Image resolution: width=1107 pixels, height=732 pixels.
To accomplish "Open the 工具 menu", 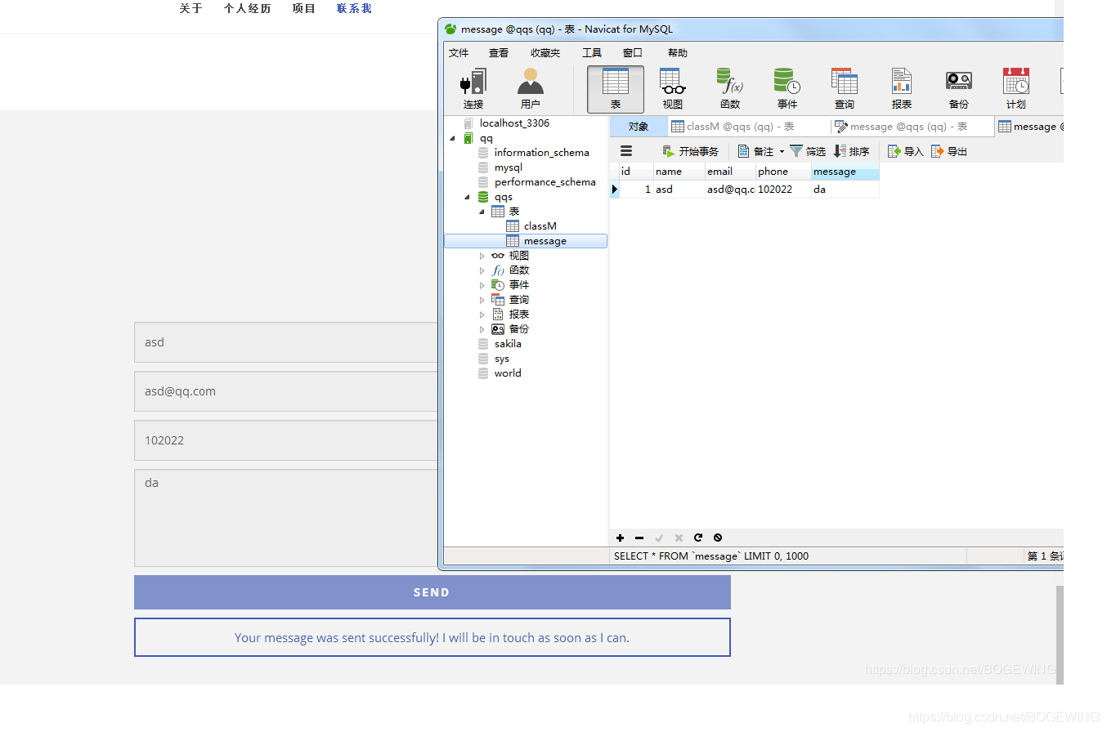I will coord(592,52).
